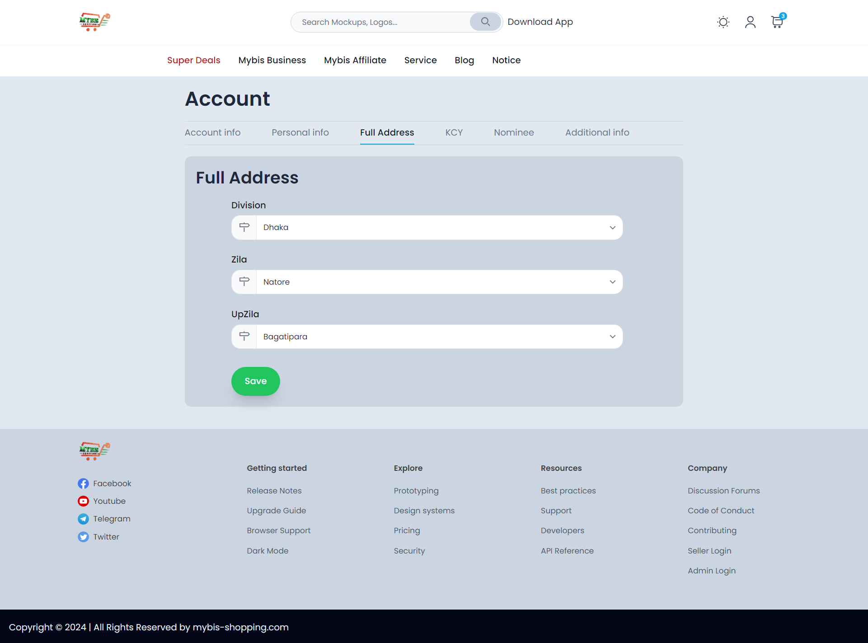Switch to the Personal info tab
This screenshot has height=643, width=868.
click(300, 132)
